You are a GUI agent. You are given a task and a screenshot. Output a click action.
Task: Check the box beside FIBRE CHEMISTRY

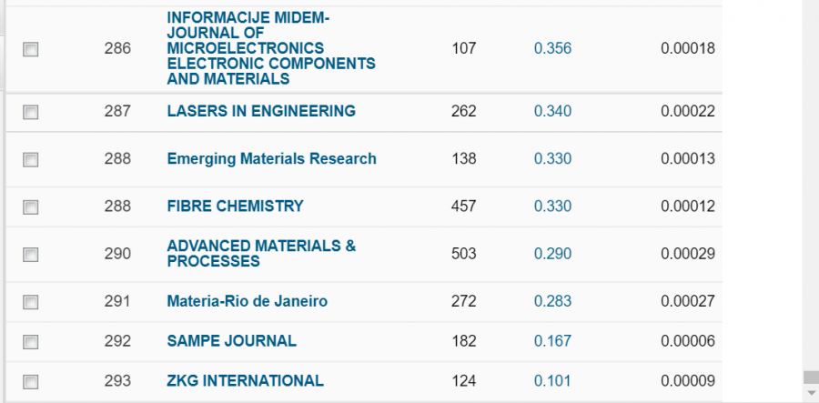point(30,207)
